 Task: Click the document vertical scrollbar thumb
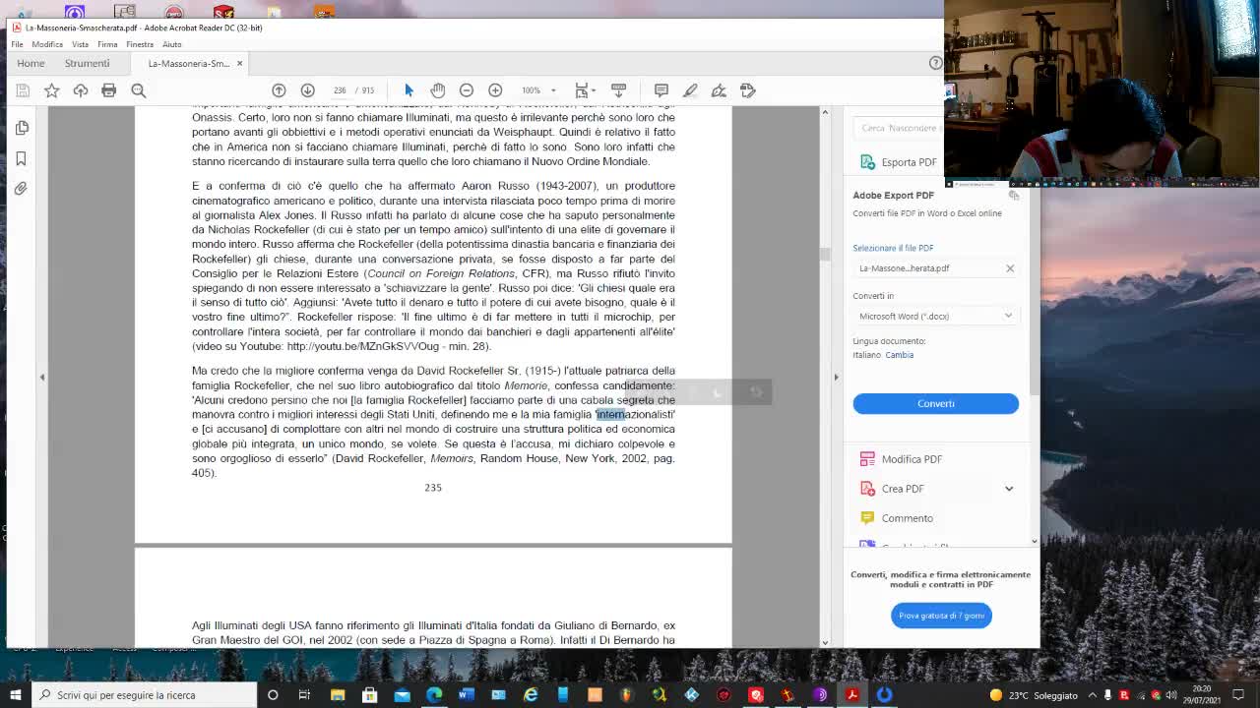[825, 255]
